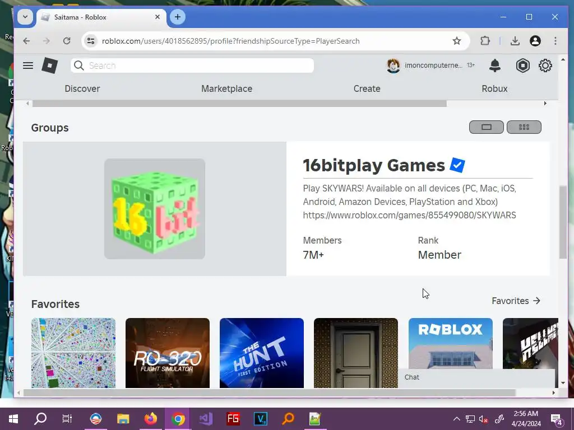Click the page vertical scrollbar thumb
Screen dimensions: 574x430
[563, 222]
